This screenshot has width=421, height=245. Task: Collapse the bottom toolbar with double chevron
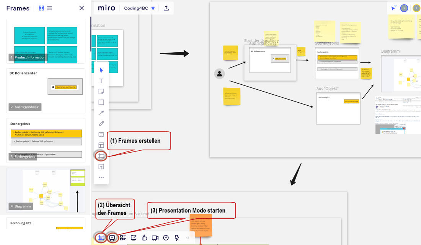188,238
